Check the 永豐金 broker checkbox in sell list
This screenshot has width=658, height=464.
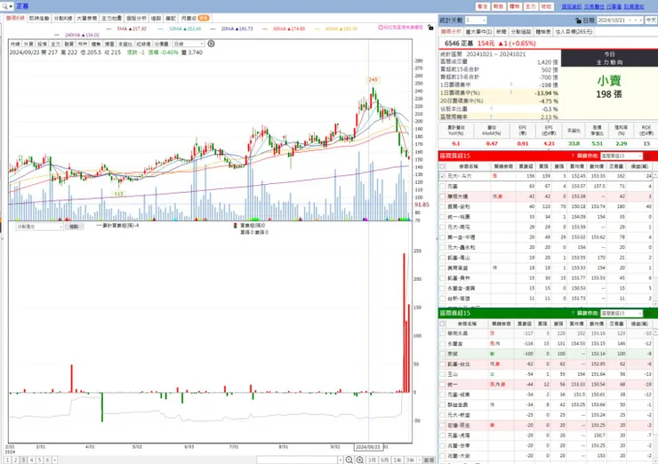[442, 344]
